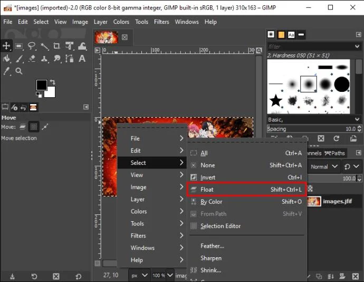This screenshot has height=282, width=364.
Task: Open the Colors menu in menu bar
Action: 121,22
